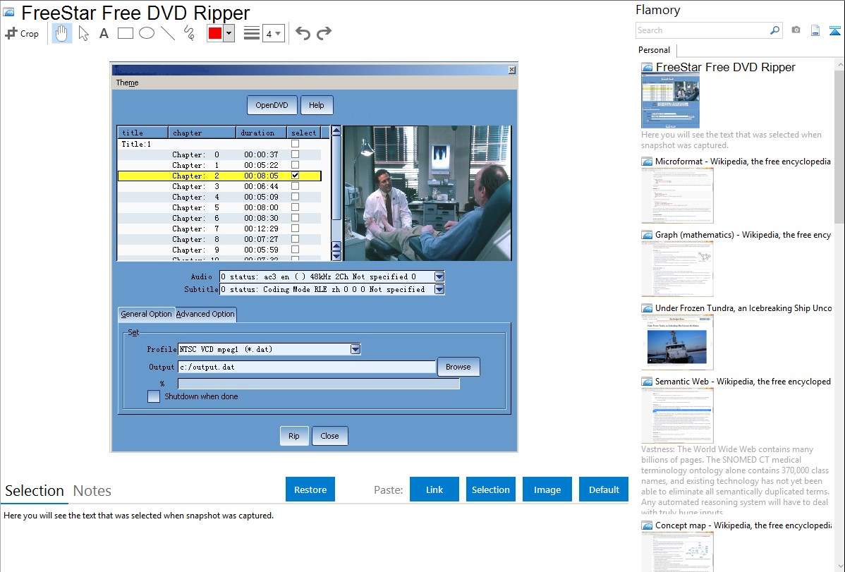The width and height of the screenshot is (845, 572).
Task: Open Under Frozen Tundra snapshot thumbnail
Action: (x=677, y=342)
